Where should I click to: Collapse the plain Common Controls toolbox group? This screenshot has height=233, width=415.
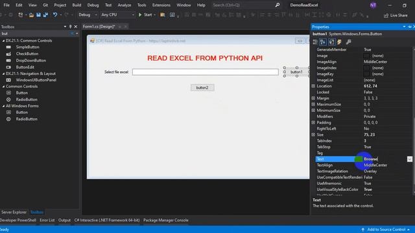(3, 86)
